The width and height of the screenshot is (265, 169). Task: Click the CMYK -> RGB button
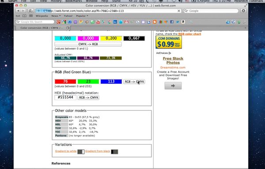pyautogui.click(x=88, y=44)
